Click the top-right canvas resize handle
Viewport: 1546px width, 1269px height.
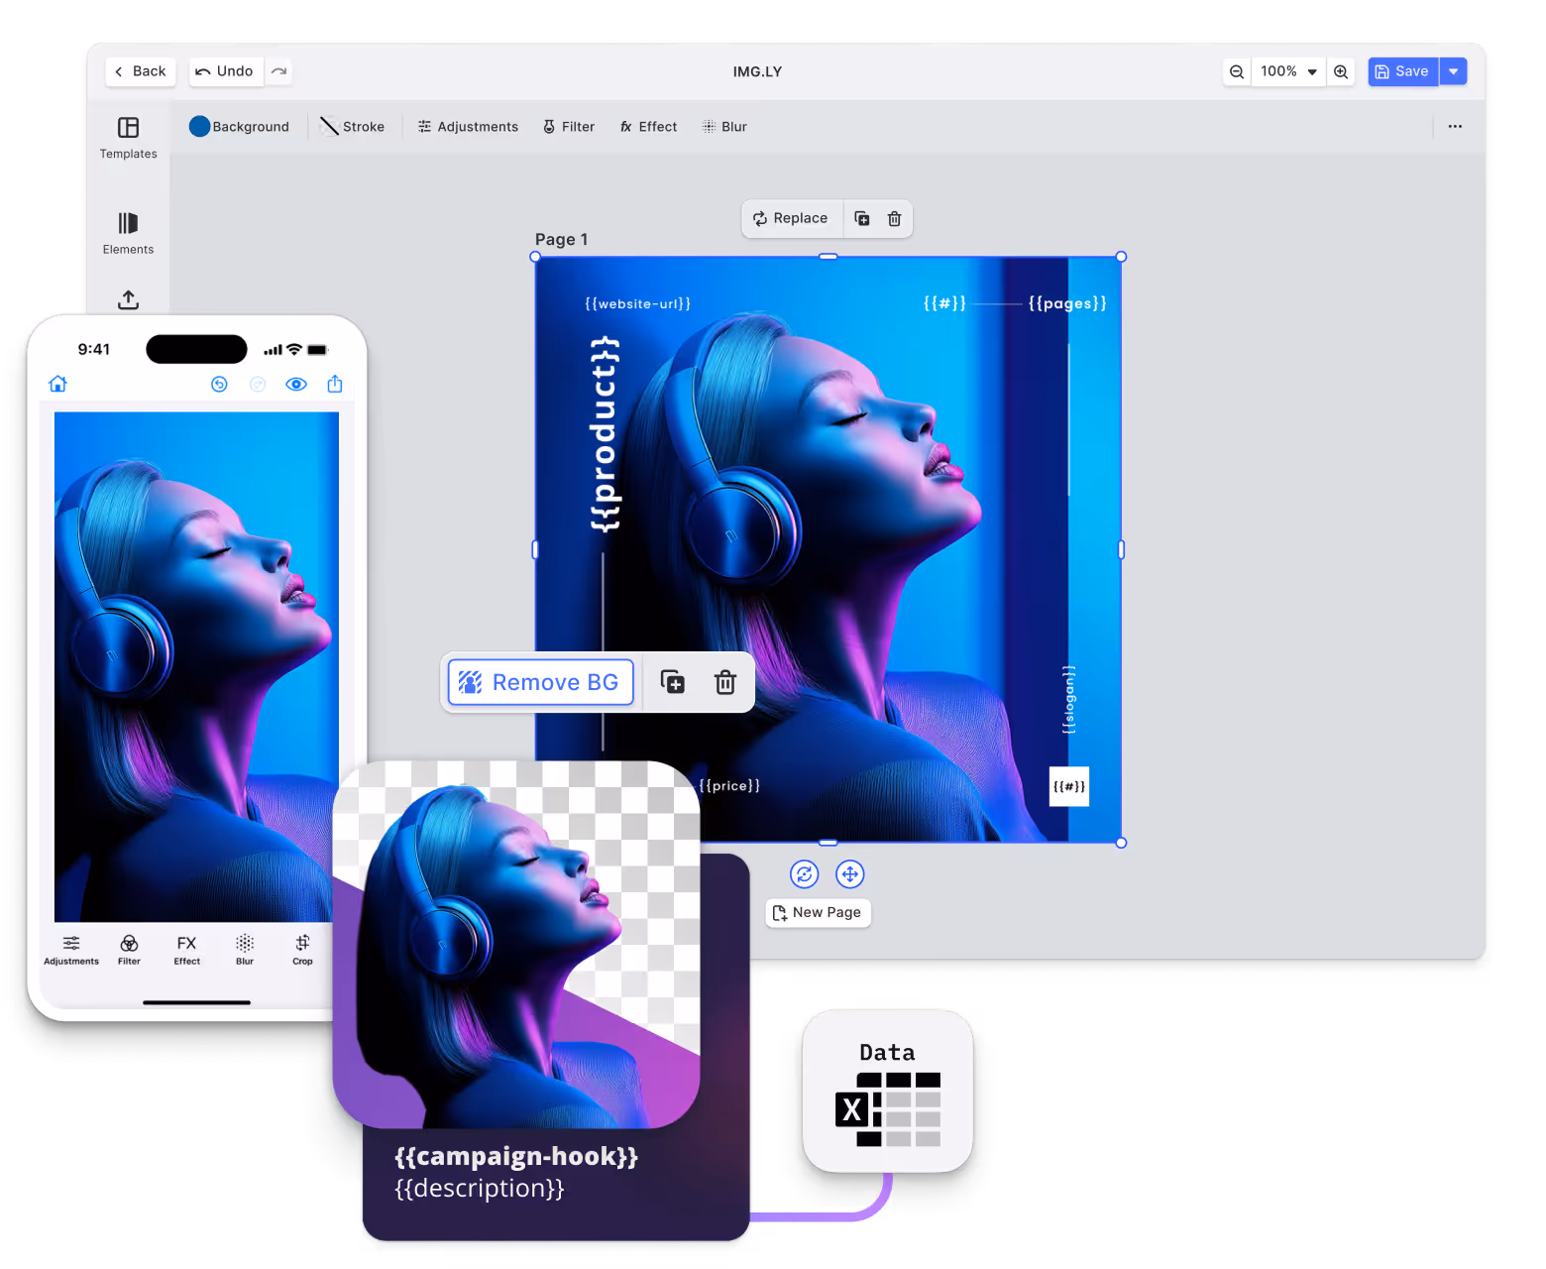click(x=1121, y=257)
